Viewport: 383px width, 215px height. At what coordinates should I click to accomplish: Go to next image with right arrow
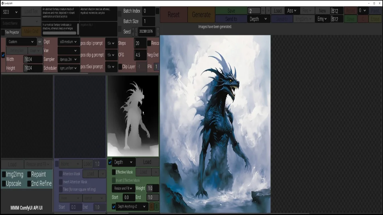coord(268,11)
